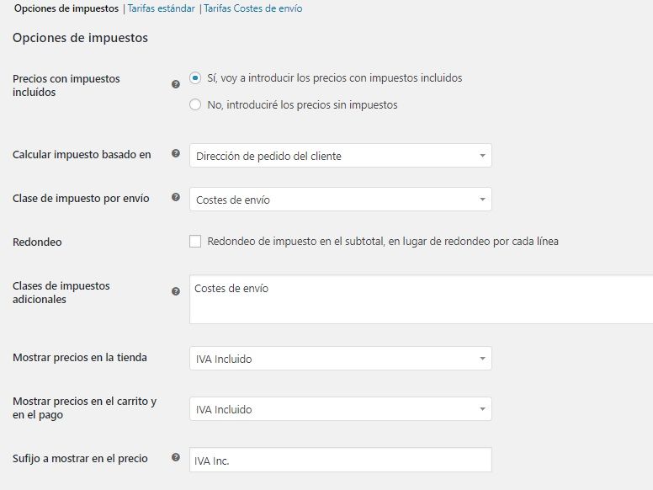653x490 pixels.
Task: Click help icon for Clases de impuestos adicionales
Action: (x=176, y=291)
